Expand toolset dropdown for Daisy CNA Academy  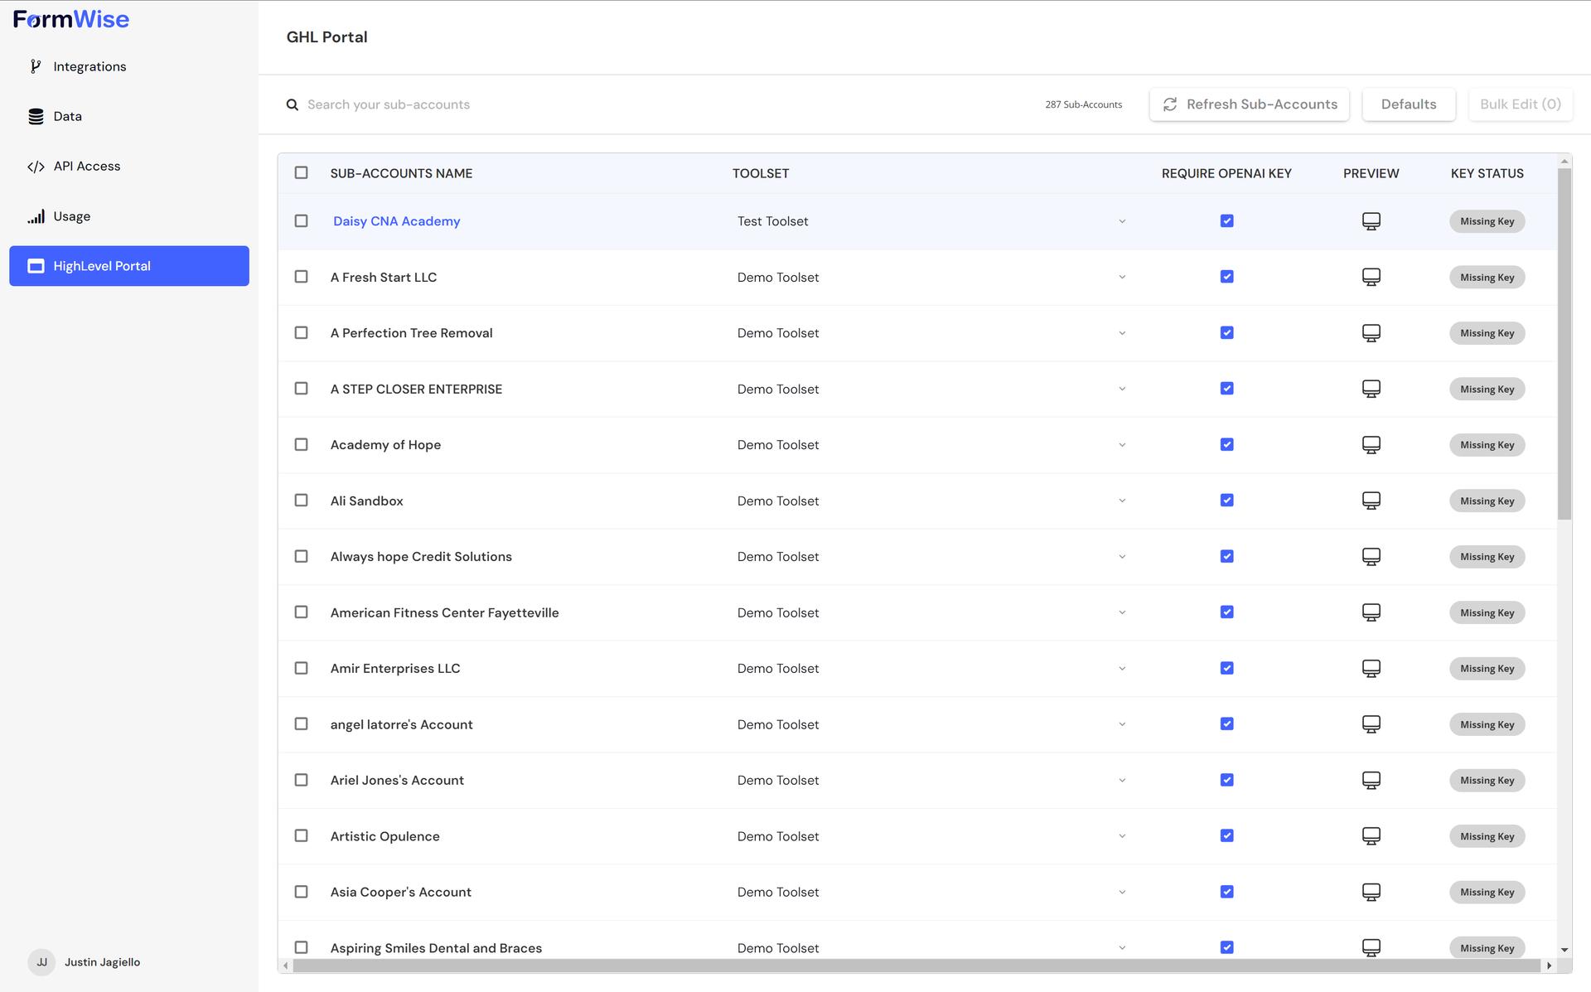point(1121,221)
